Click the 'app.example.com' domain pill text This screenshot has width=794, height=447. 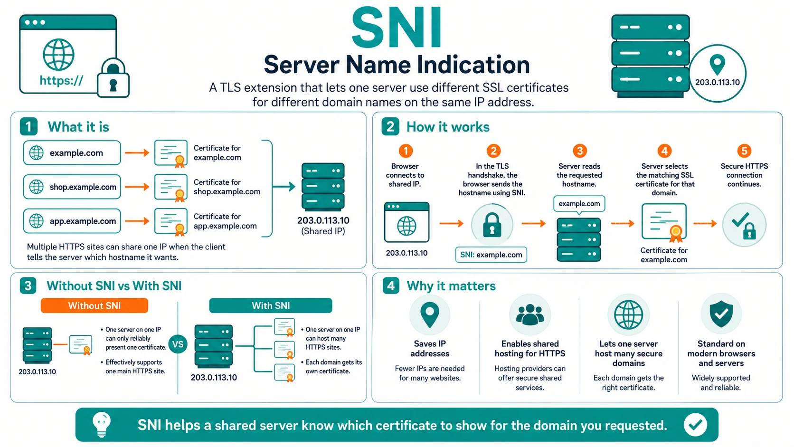click(x=83, y=221)
